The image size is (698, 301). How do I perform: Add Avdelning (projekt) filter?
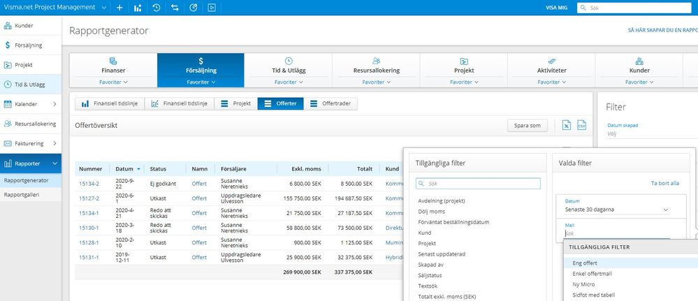click(441, 201)
